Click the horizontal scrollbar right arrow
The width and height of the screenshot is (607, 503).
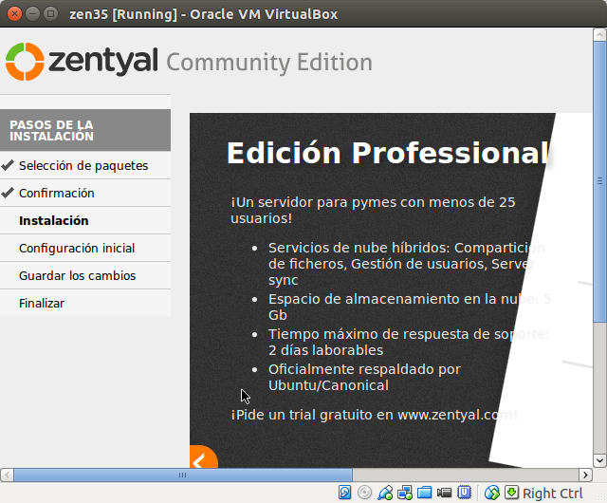point(585,475)
